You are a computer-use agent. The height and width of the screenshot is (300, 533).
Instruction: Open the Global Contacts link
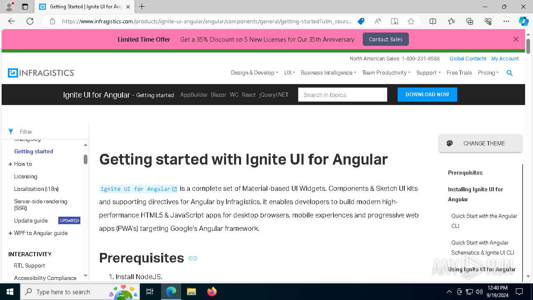pos(468,59)
